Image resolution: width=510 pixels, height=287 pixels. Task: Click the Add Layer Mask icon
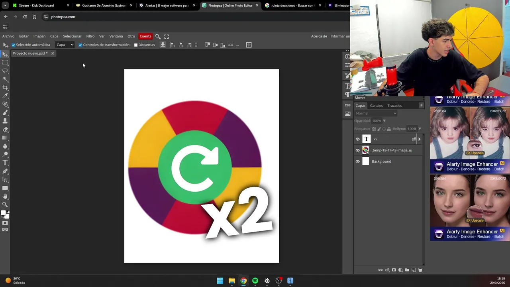click(394, 270)
